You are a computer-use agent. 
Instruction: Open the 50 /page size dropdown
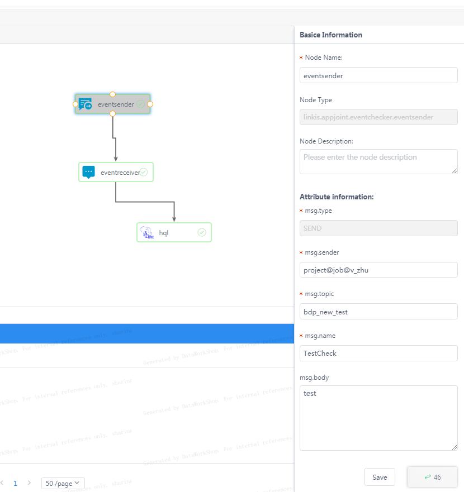point(63,483)
